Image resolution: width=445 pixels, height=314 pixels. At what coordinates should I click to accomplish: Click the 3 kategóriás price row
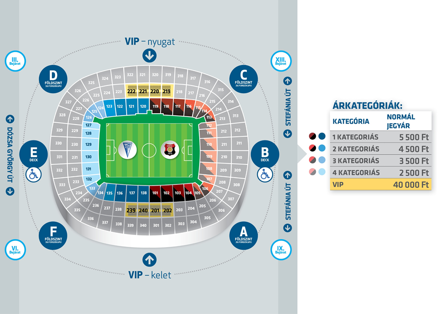[380, 161]
